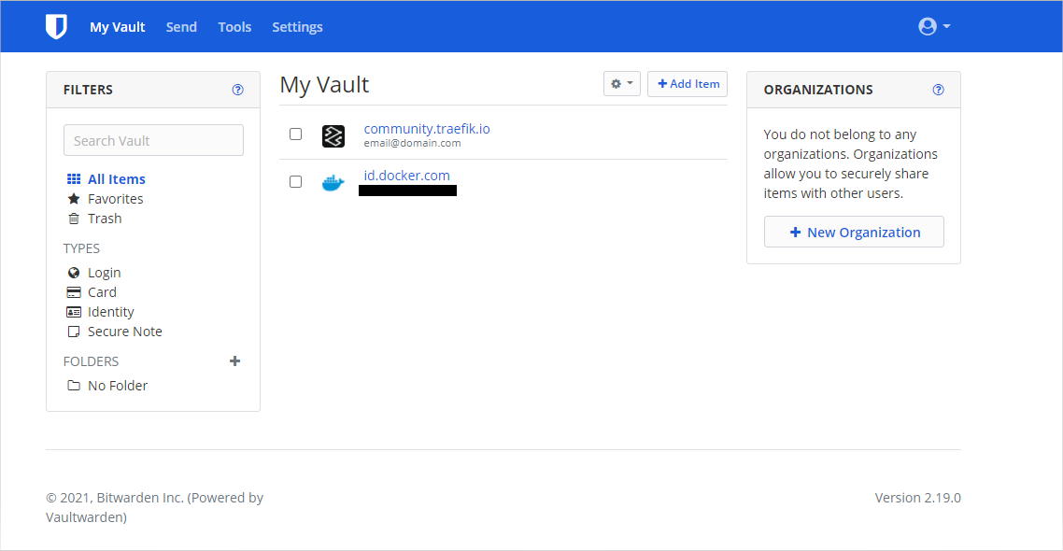Go to My Vault tab
The width and height of the screenshot is (1063, 551).
118,27
